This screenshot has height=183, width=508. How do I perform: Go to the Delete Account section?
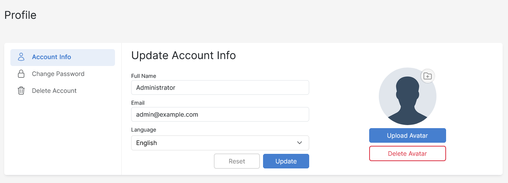coord(54,91)
